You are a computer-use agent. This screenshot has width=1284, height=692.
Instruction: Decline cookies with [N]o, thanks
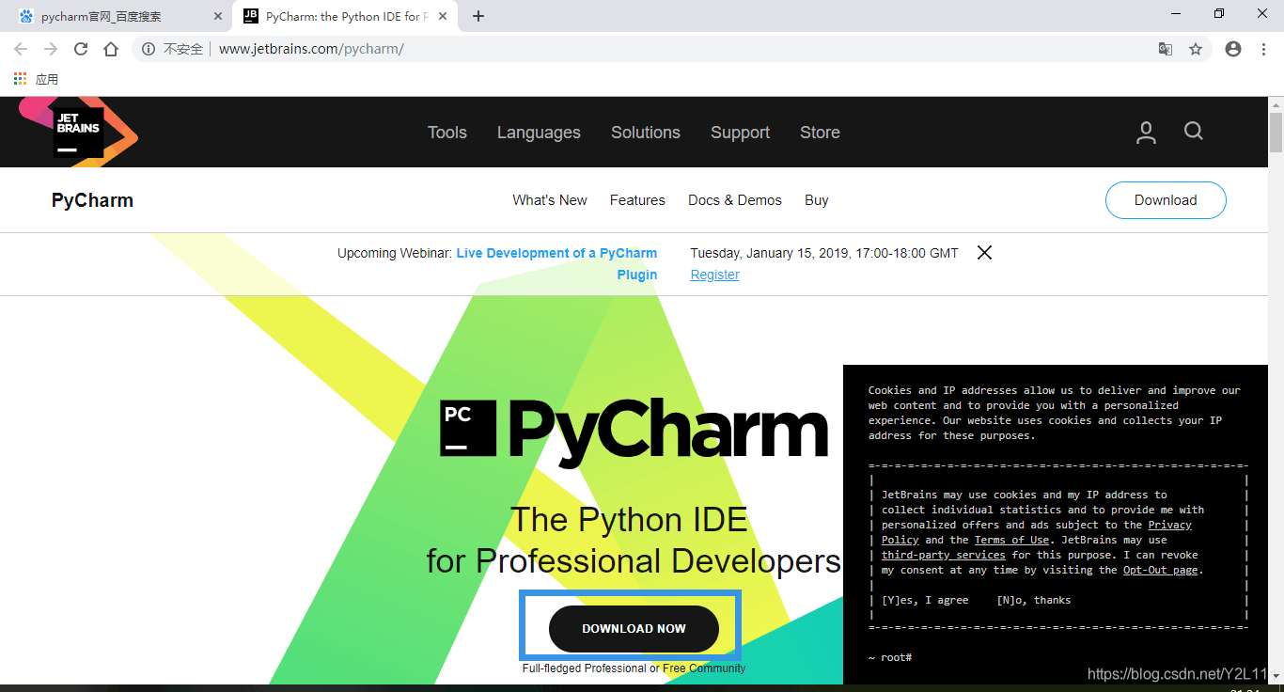(x=1033, y=600)
